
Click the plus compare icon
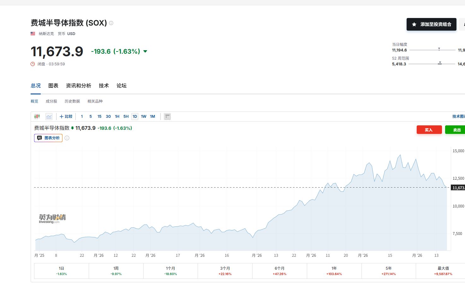click(x=62, y=117)
